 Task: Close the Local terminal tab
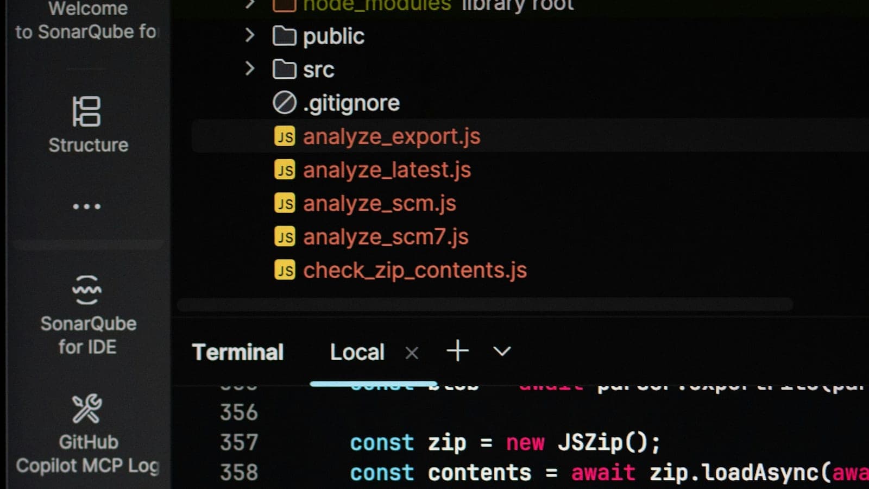[x=412, y=353]
